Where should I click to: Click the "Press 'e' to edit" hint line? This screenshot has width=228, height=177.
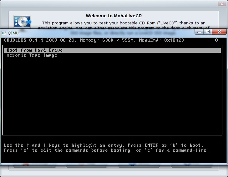pyautogui.click(x=106, y=150)
